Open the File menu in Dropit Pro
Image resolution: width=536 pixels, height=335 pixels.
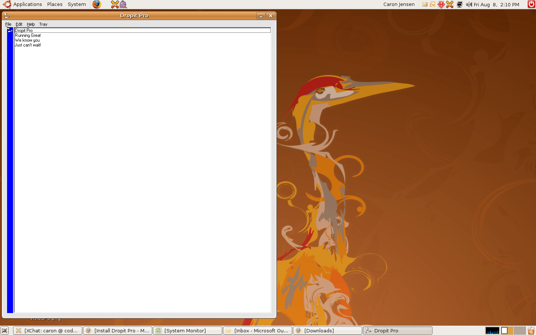[x=8, y=24]
